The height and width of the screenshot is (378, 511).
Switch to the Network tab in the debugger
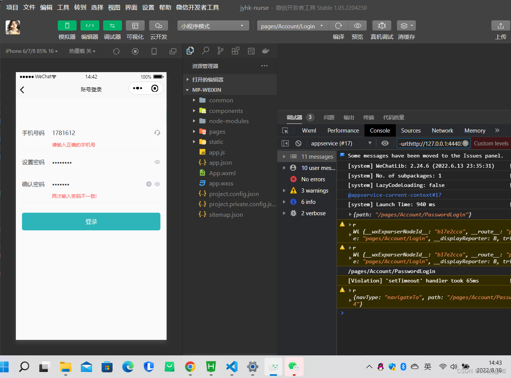[442, 130]
